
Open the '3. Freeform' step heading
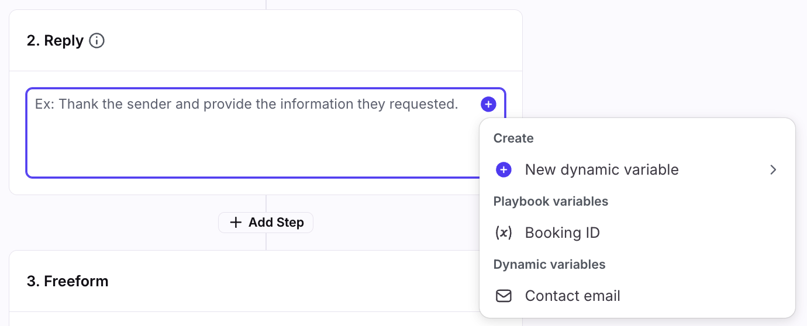click(x=67, y=281)
